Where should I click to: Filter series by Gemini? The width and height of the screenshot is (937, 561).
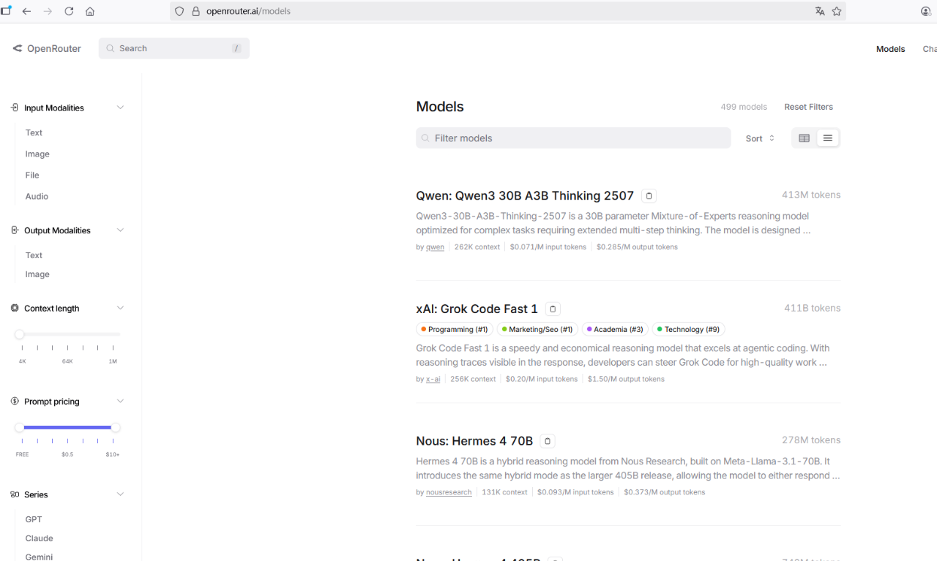point(40,557)
